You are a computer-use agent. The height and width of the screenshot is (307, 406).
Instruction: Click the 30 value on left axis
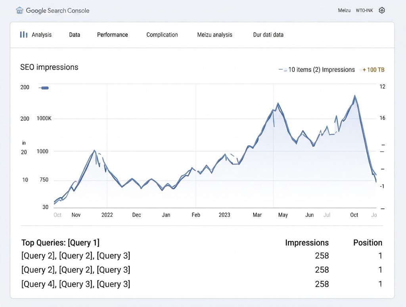point(45,207)
